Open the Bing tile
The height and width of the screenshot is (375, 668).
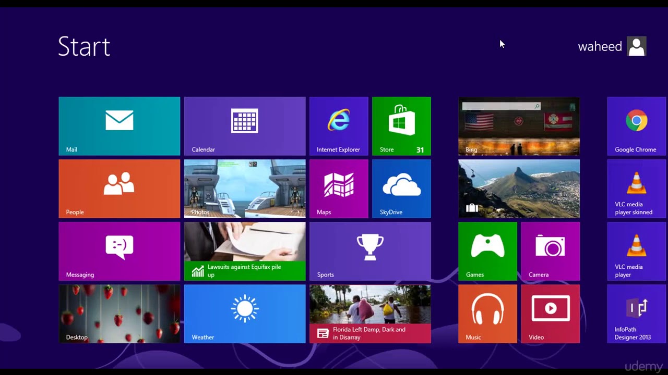519,126
